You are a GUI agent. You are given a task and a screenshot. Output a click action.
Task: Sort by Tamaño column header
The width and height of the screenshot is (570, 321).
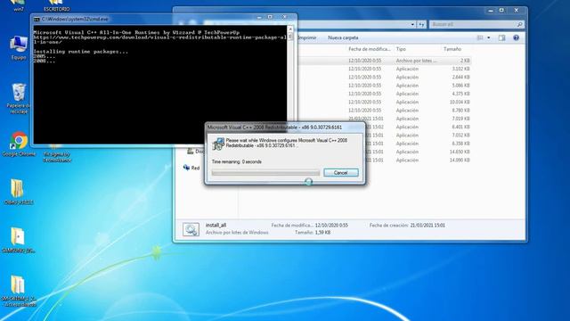click(x=452, y=49)
